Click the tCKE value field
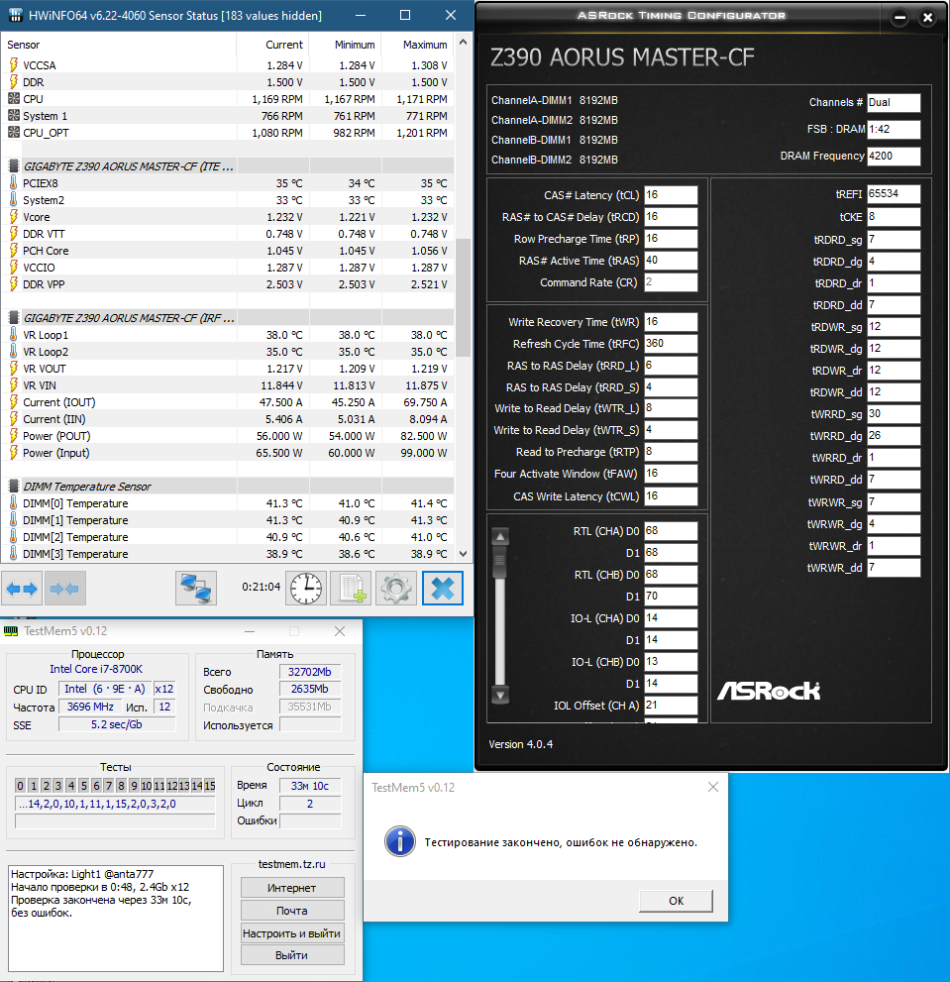Screen dimensions: 950x982 point(894,216)
